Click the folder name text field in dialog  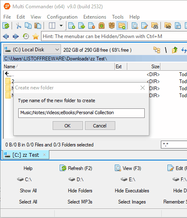tap(81, 113)
